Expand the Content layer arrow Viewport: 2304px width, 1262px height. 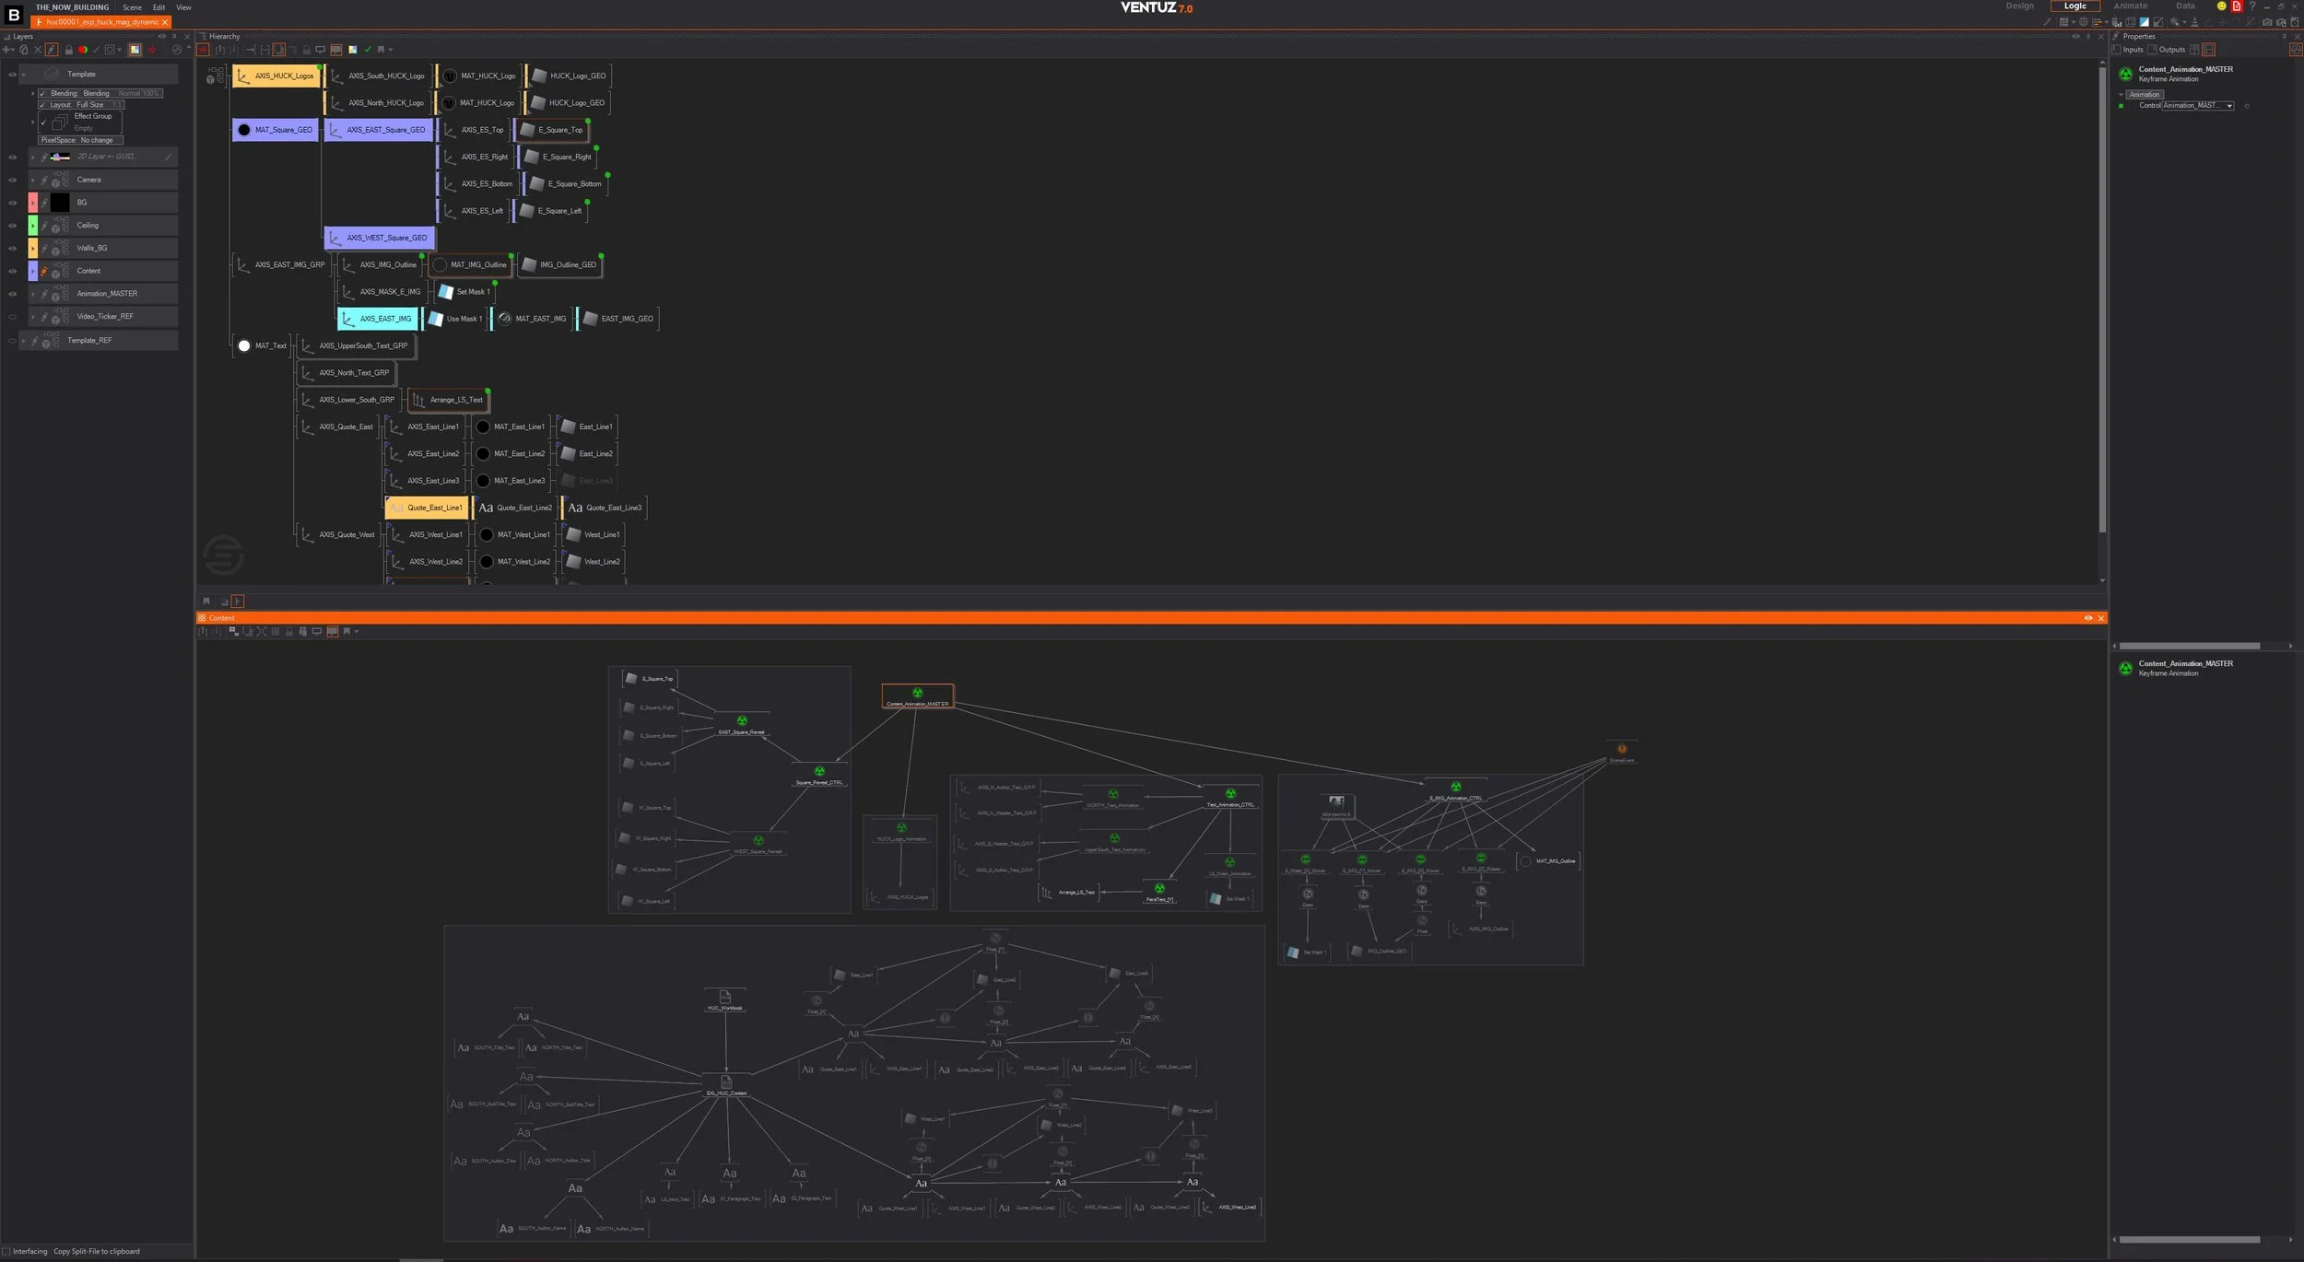coord(33,271)
